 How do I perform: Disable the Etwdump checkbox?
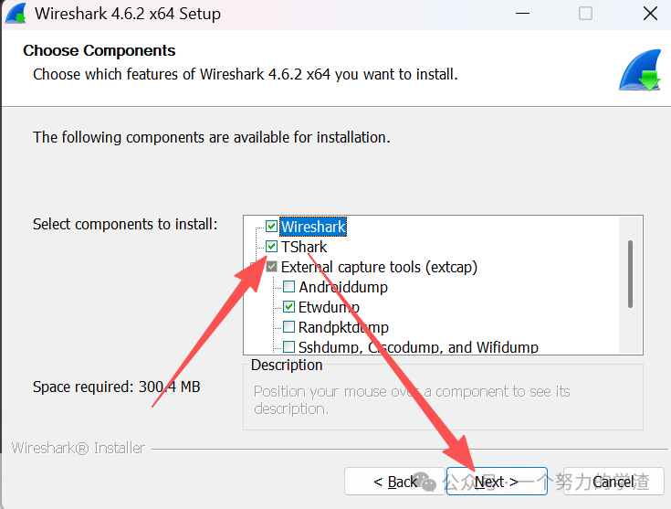288,307
